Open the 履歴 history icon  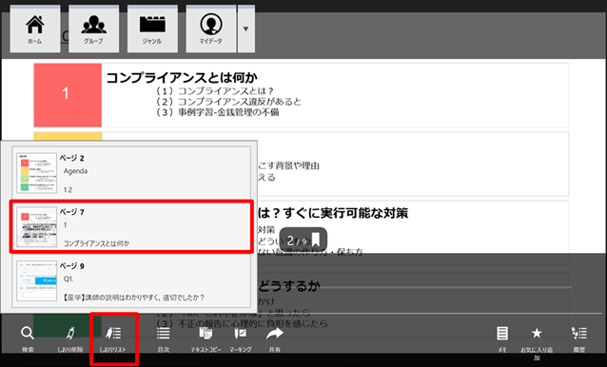click(579, 338)
